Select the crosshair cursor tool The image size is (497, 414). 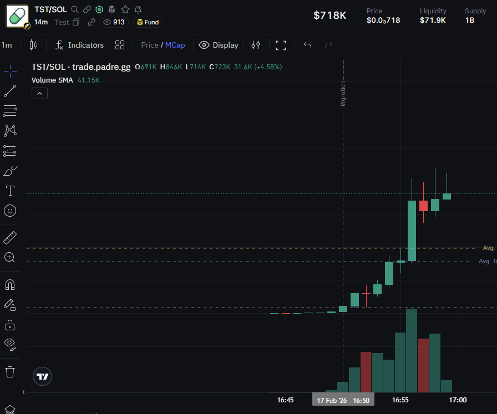tap(10, 71)
